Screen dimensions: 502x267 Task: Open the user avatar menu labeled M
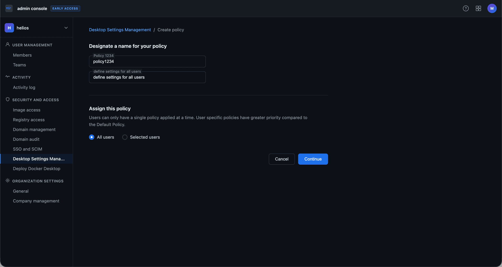pos(492,8)
